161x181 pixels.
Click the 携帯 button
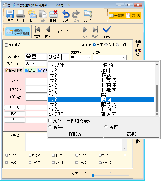click(x=14, y=120)
